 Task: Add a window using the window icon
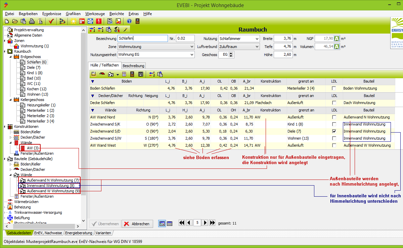click(x=124, y=74)
